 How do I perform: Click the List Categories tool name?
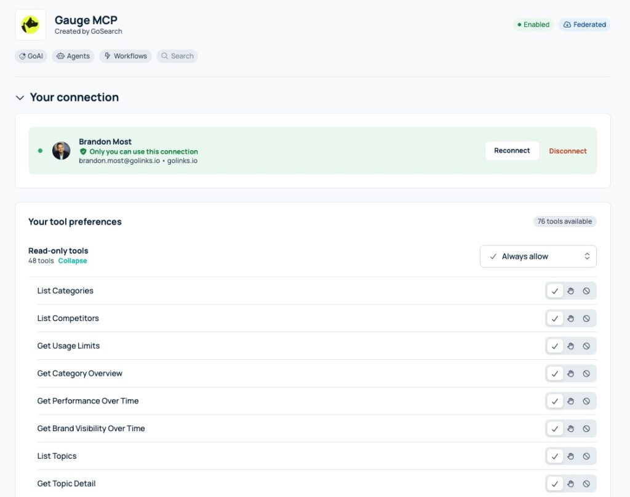[x=65, y=291]
